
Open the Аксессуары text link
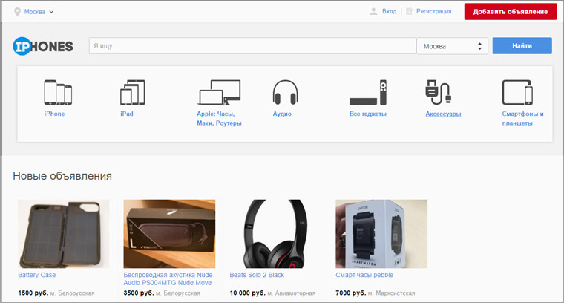point(443,114)
